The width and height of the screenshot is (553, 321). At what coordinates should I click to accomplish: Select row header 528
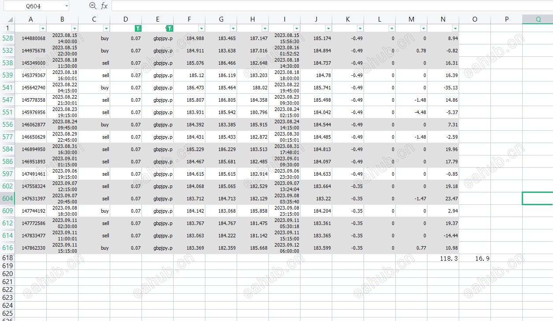click(7, 38)
